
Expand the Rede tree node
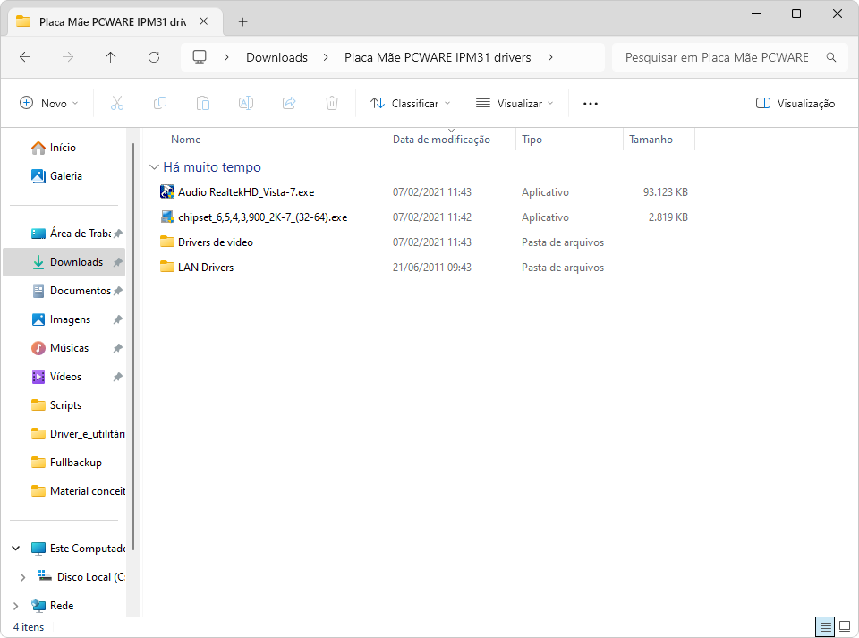coord(16,606)
